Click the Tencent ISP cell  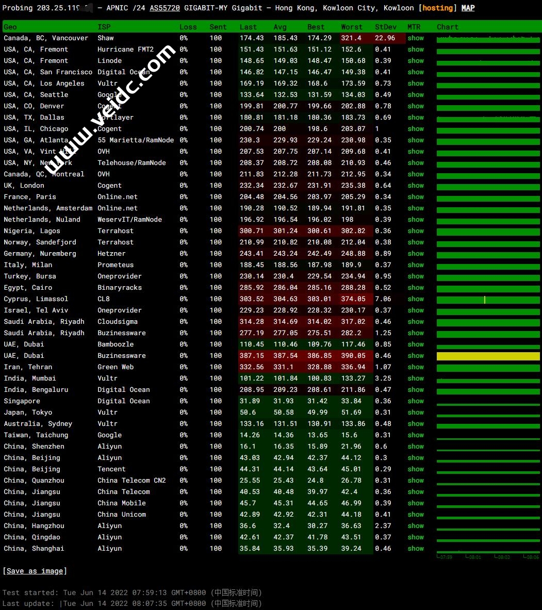coord(111,469)
